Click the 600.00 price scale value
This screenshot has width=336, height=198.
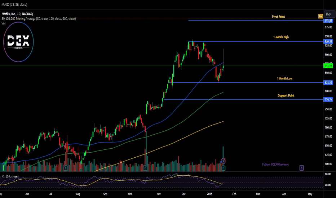pyautogui.click(x=328, y=164)
